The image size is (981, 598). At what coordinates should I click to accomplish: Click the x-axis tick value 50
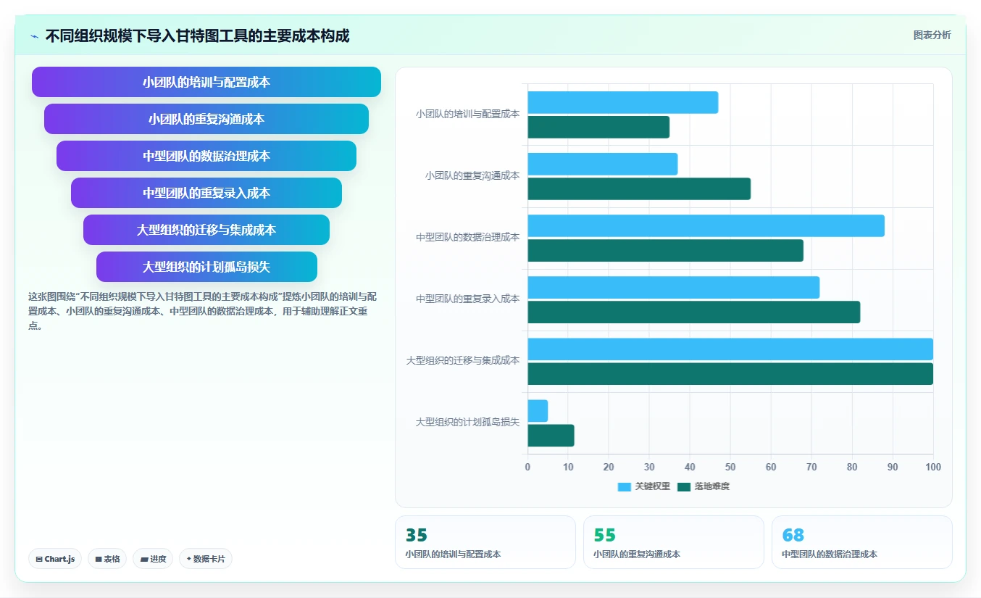pyautogui.click(x=730, y=467)
